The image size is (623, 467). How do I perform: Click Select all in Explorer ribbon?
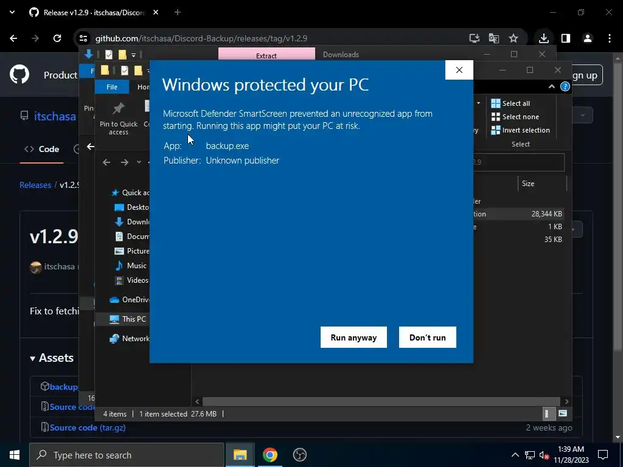510,103
